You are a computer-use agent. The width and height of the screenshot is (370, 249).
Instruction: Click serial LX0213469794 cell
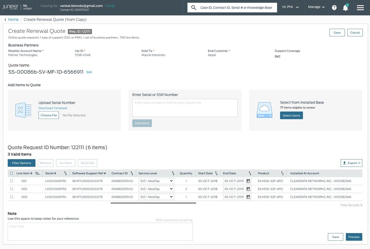(x=55, y=197)
